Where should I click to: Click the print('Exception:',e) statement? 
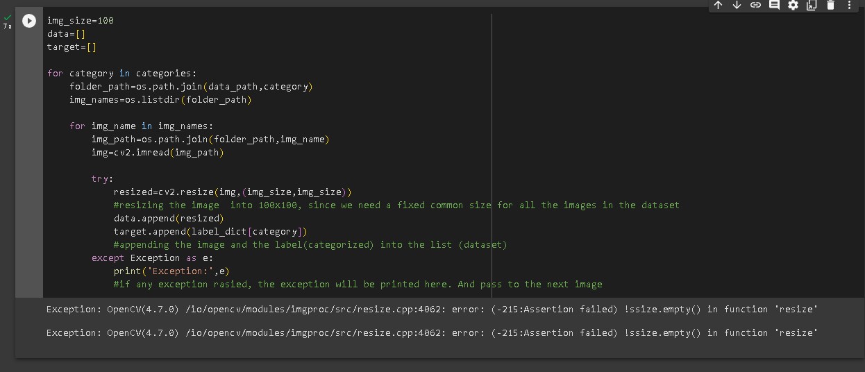pyautogui.click(x=171, y=271)
